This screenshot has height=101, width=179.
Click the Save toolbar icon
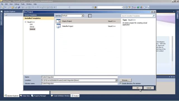click(x=16, y=8)
